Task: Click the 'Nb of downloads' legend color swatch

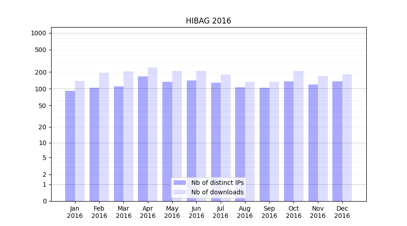Action: tap(180, 192)
